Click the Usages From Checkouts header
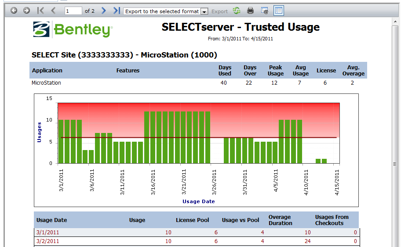Screen dimensions: 401x247 (332, 220)
